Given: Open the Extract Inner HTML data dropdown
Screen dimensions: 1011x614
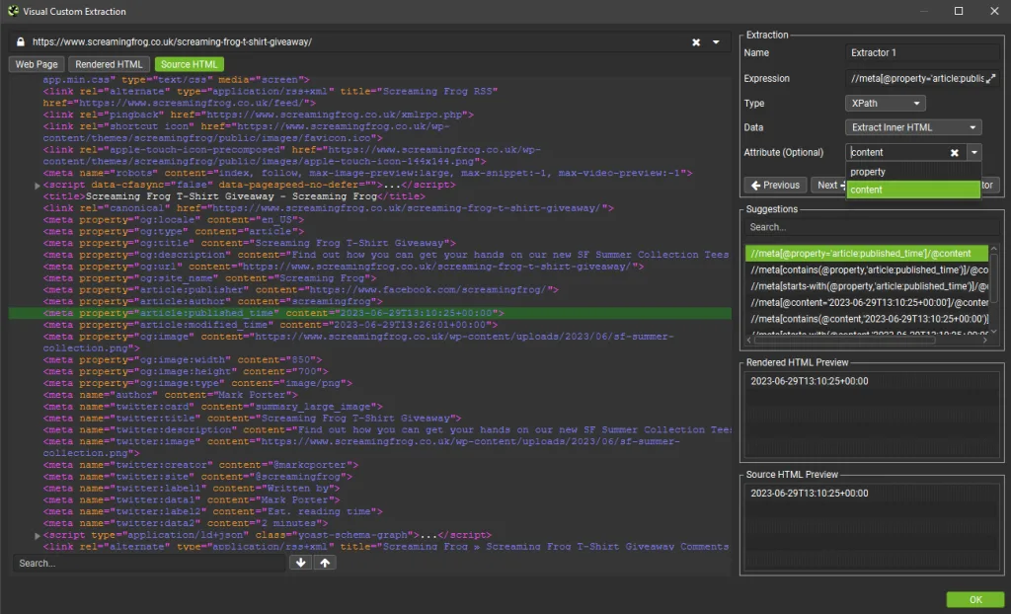Looking at the screenshot, I should [913, 128].
